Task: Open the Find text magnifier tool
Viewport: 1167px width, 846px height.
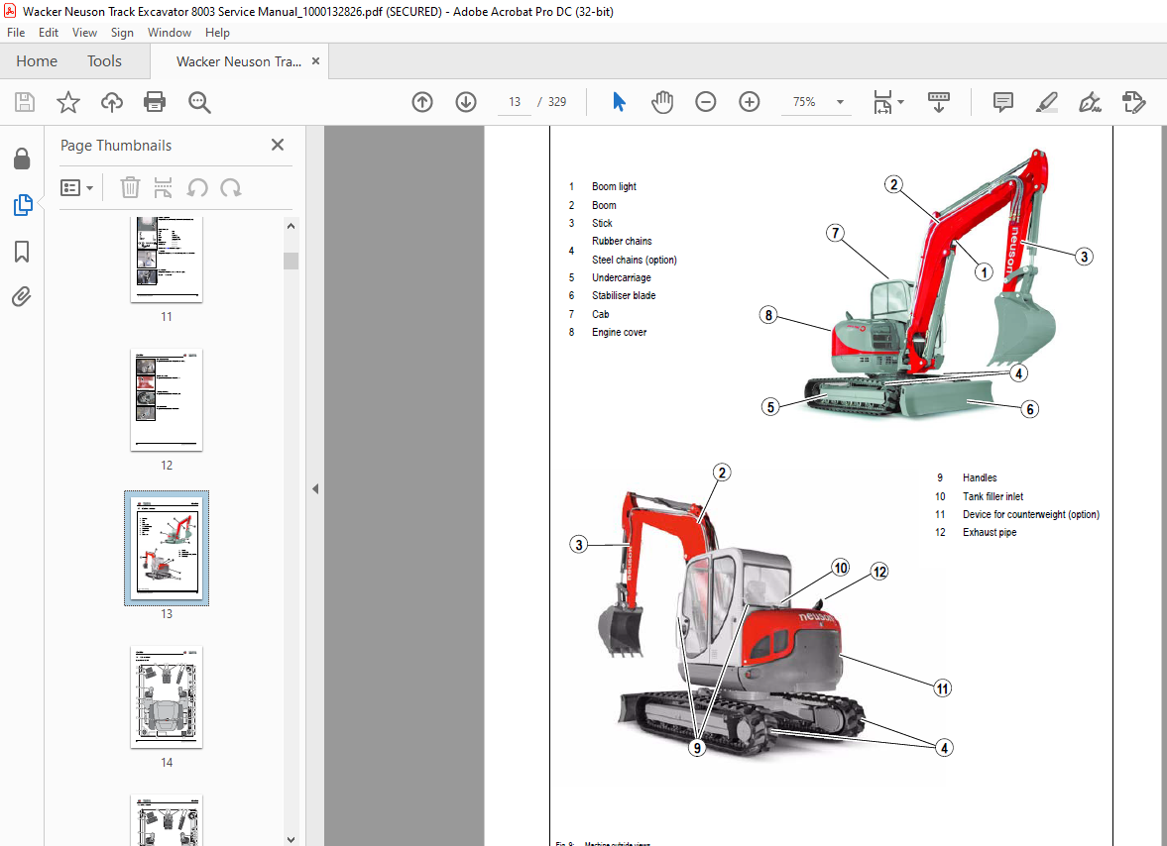Action: tap(198, 102)
